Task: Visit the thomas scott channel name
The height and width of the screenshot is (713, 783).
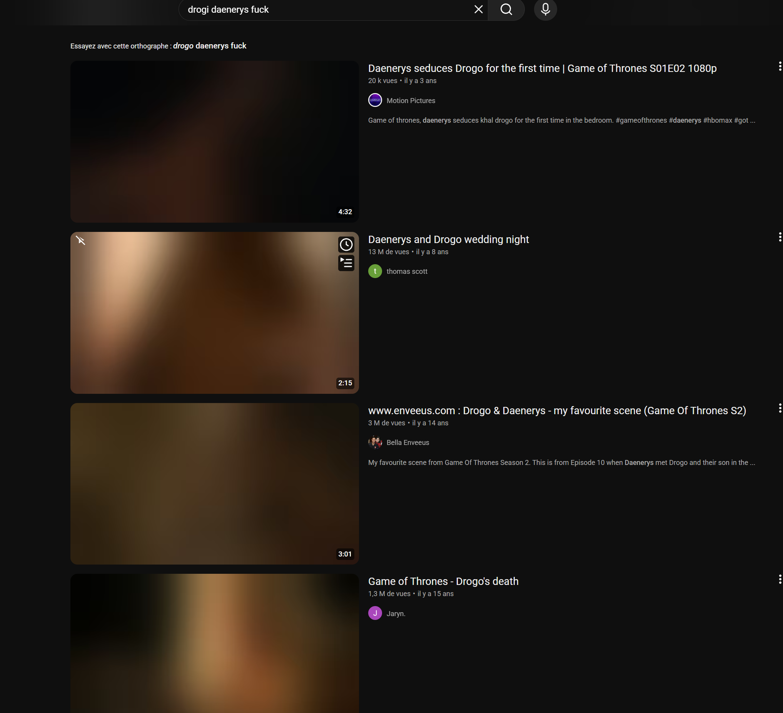Action: pyautogui.click(x=407, y=271)
